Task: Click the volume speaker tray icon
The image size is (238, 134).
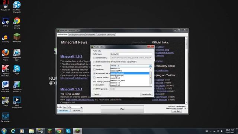Action: [x=222, y=131]
